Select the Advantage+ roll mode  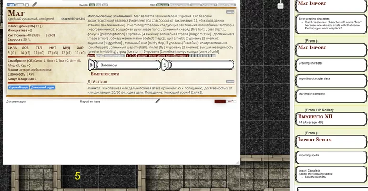coord(209,5)
